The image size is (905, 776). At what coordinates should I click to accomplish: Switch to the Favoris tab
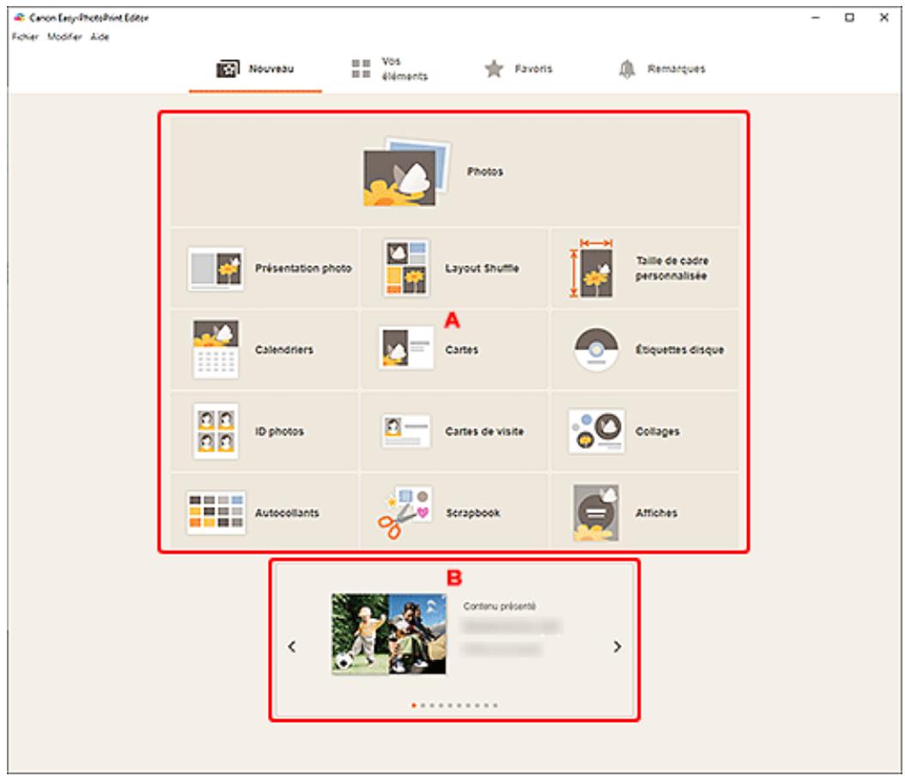(x=519, y=70)
